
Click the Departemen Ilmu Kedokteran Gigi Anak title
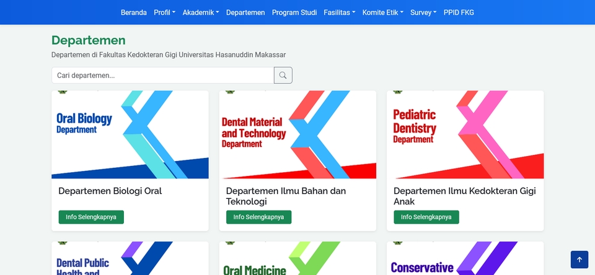coord(465,196)
